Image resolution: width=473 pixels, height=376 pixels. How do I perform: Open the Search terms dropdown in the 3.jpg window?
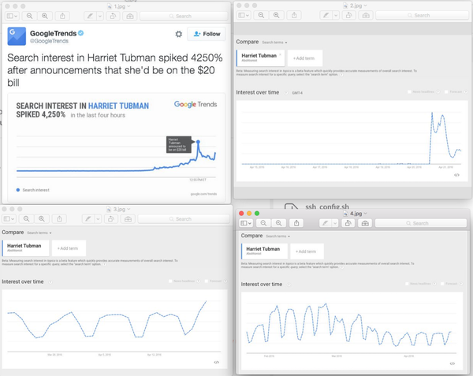click(39, 233)
